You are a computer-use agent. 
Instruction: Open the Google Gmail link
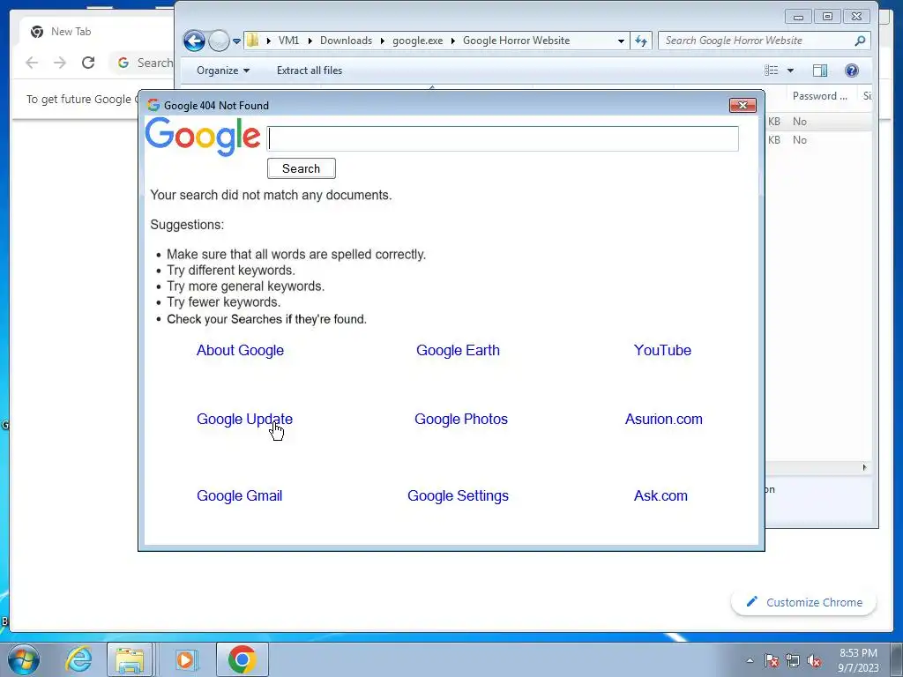pyautogui.click(x=239, y=495)
